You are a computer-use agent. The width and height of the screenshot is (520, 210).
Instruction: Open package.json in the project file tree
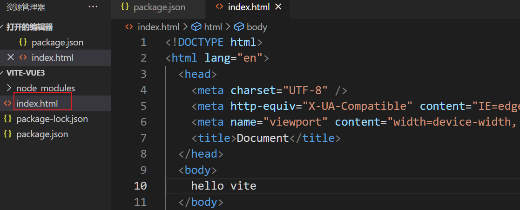point(42,134)
